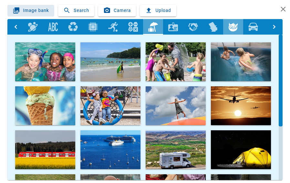
Task: Choose the white camper van photo
Action: [x=175, y=150]
